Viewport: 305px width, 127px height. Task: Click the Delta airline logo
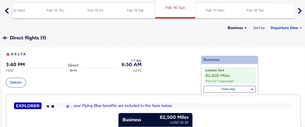16,54
